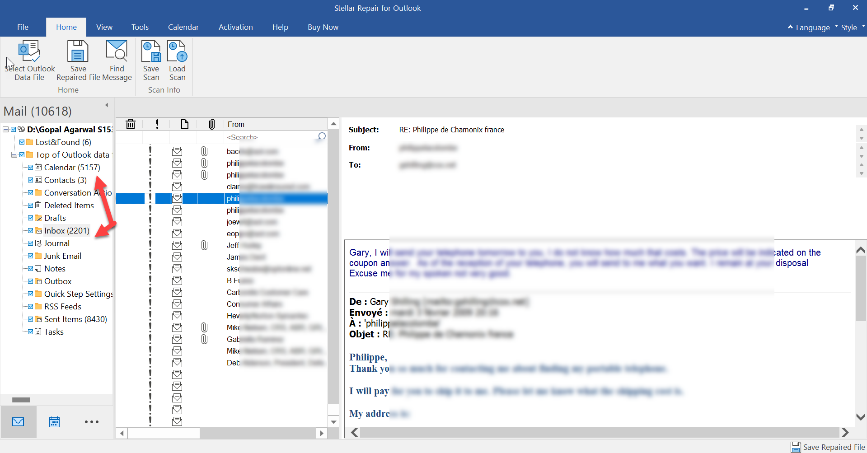Click preview pane scroll down chevron
The width and height of the screenshot is (867, 453).
point(861,417)
